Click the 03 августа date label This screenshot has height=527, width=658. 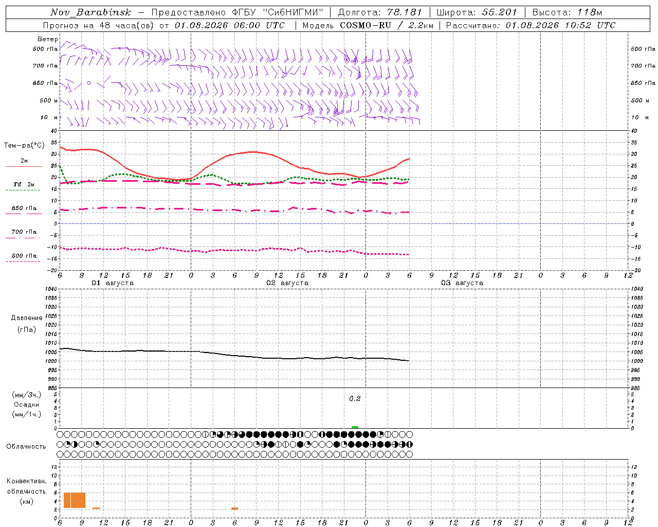(462, 283)
